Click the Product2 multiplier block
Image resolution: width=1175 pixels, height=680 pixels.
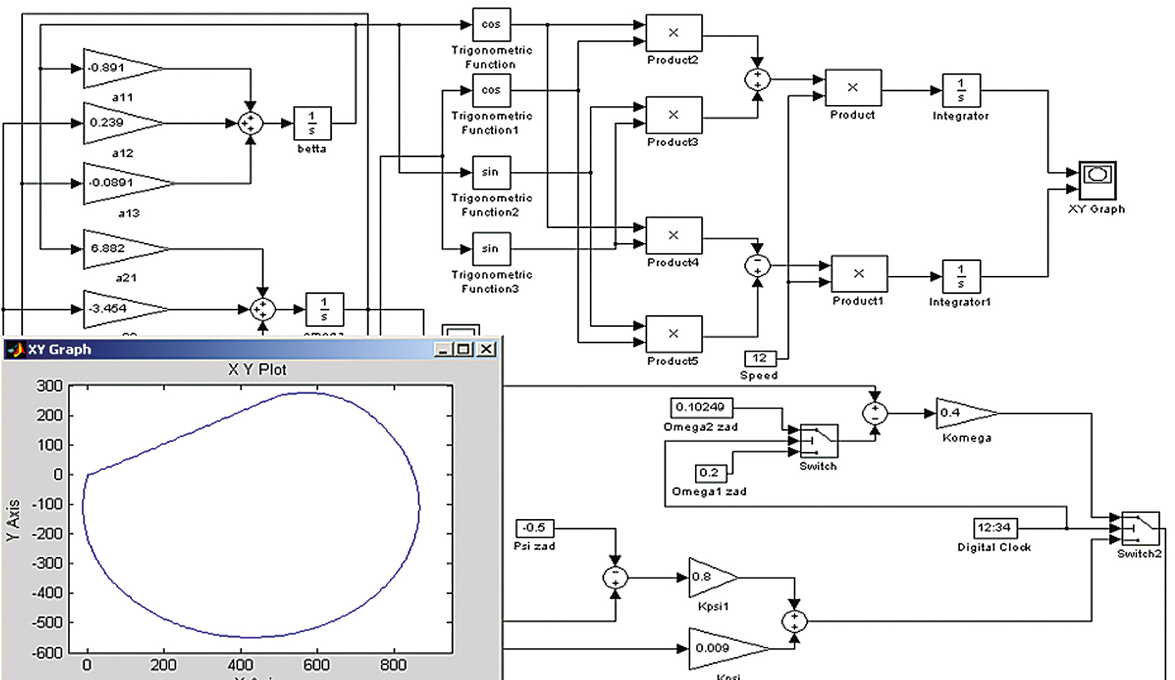[x=674, y=33]
